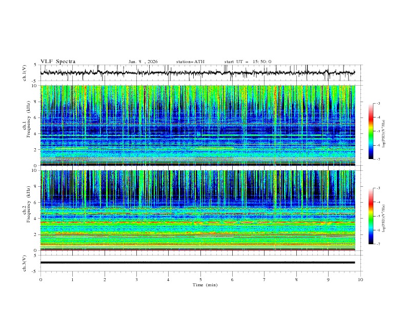
Task: Click the ch.2 "Frequency (kHz)" axis label
Action: pyautogui.click(x=28, y=204)
